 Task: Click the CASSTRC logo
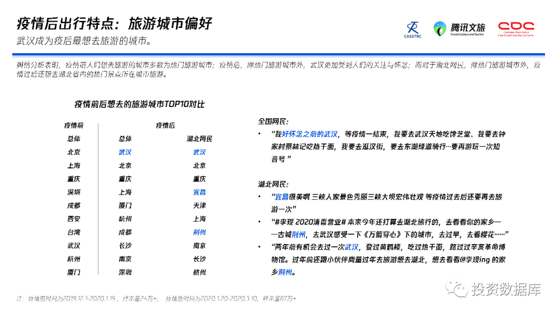tap(413, 30)
